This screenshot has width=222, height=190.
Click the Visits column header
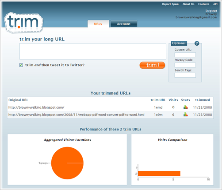173,100
